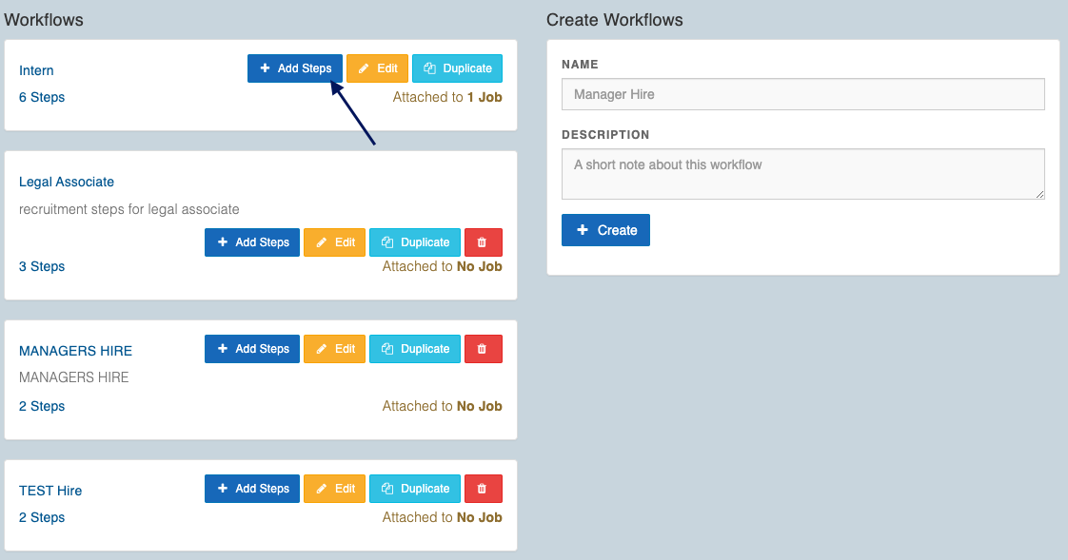1068x560 pixels.
Task: View the 2 Steps of MANAGERS HIRE
Action: pos(42,406)
